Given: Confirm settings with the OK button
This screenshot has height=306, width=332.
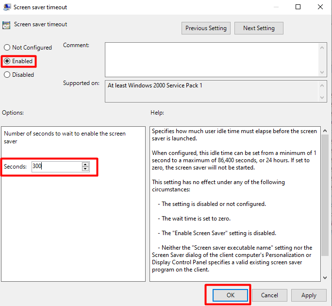Looking at the screenshot, I should point(230,295).
